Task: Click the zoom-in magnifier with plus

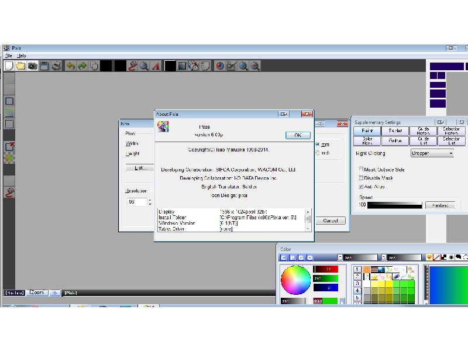Action: coord(243,66)
